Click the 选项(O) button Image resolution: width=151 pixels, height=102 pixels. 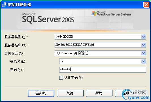coord(131,93)
